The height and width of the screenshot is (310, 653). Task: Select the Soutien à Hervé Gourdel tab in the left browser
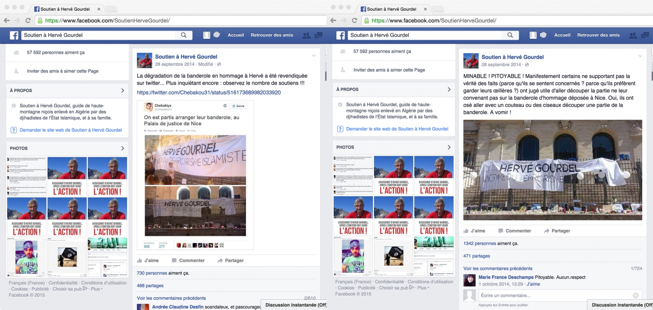pos(66,9)
